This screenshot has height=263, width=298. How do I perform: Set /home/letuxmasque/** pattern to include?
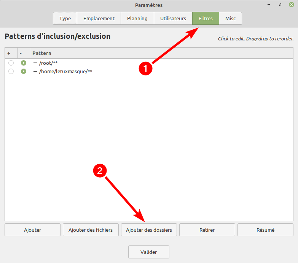tap(11, 71)
